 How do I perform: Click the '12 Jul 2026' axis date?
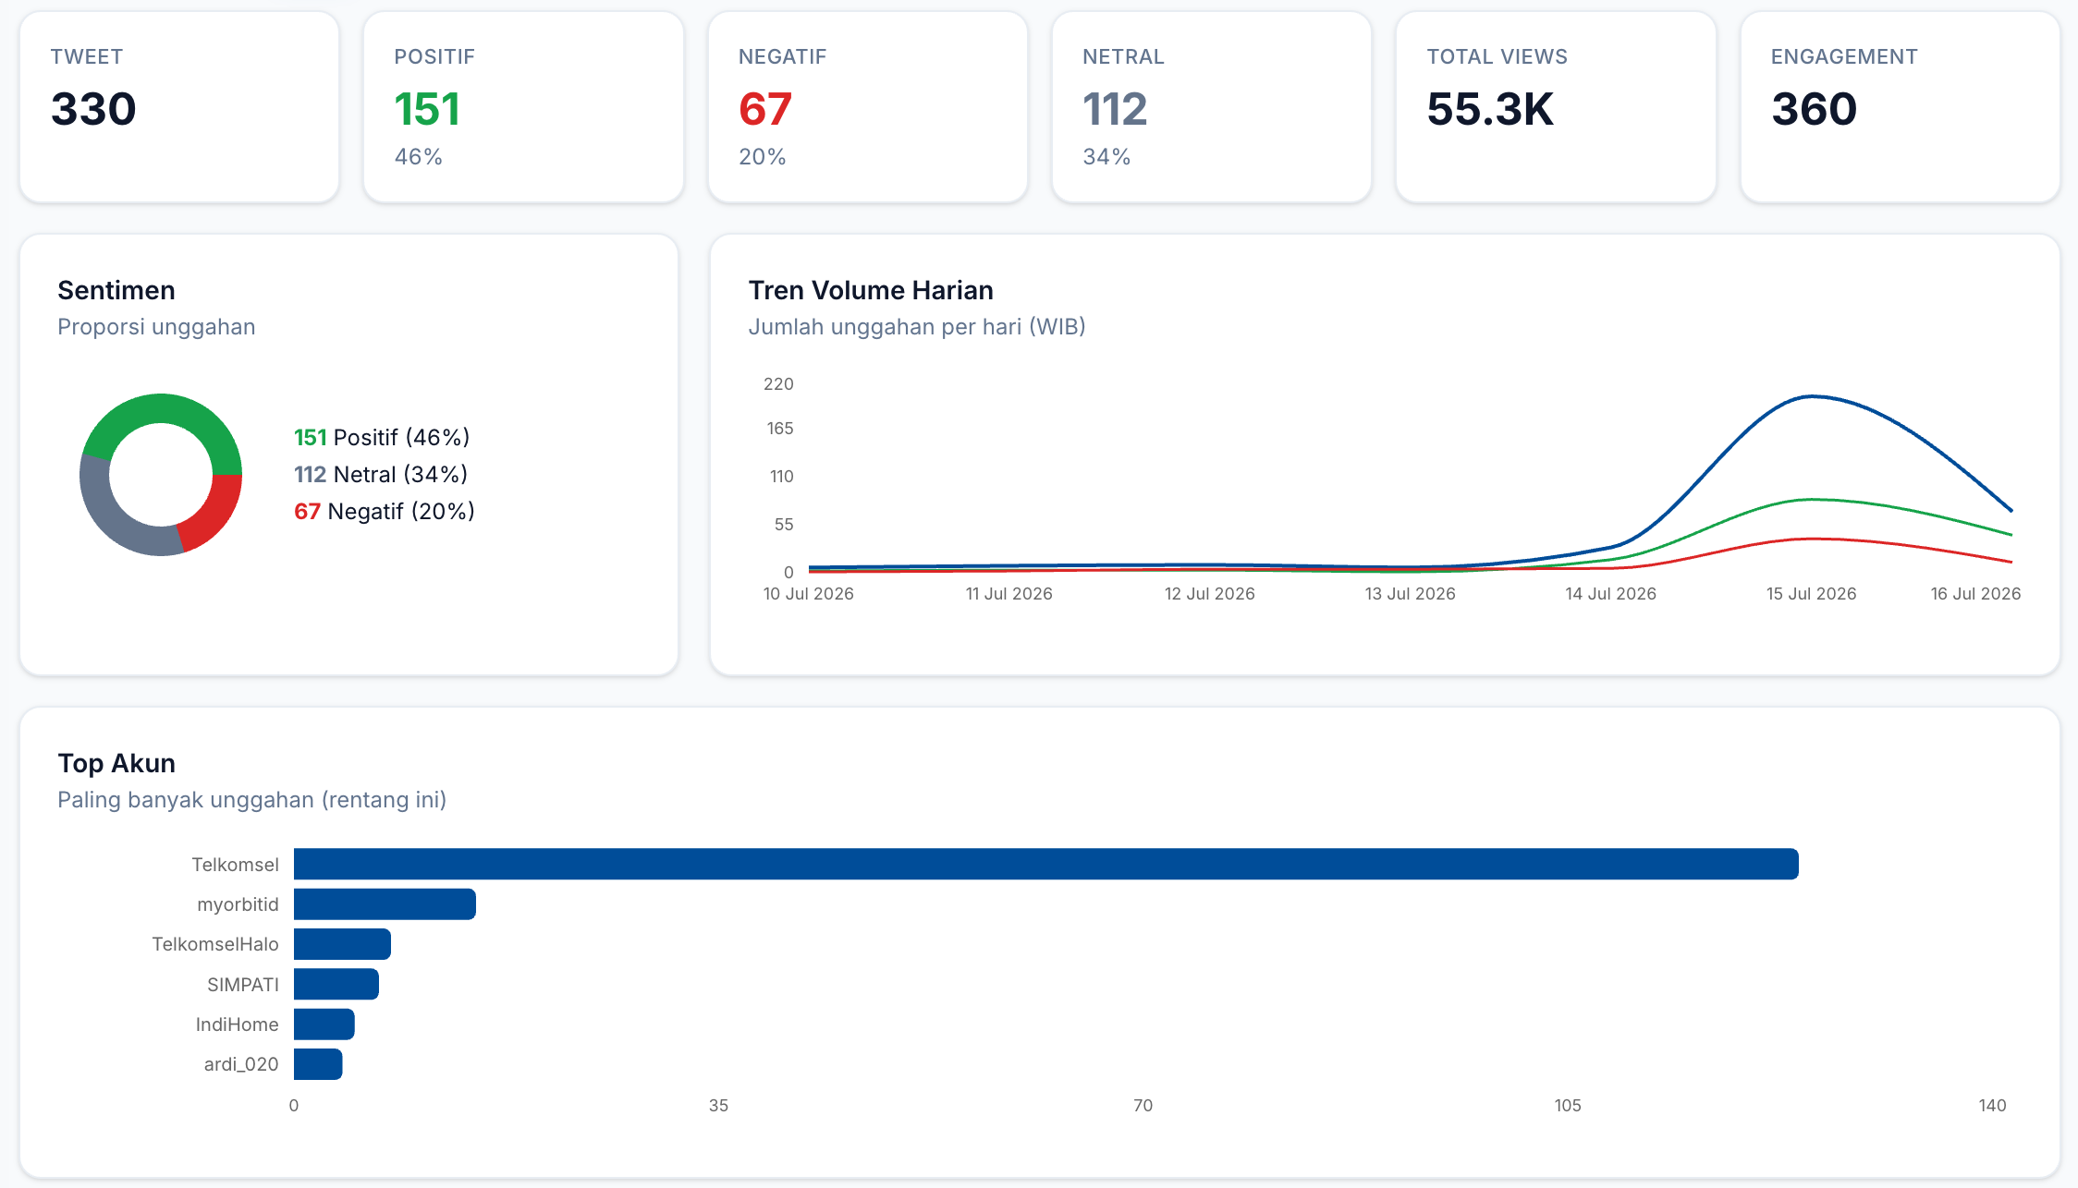[x=1210, y=594]
